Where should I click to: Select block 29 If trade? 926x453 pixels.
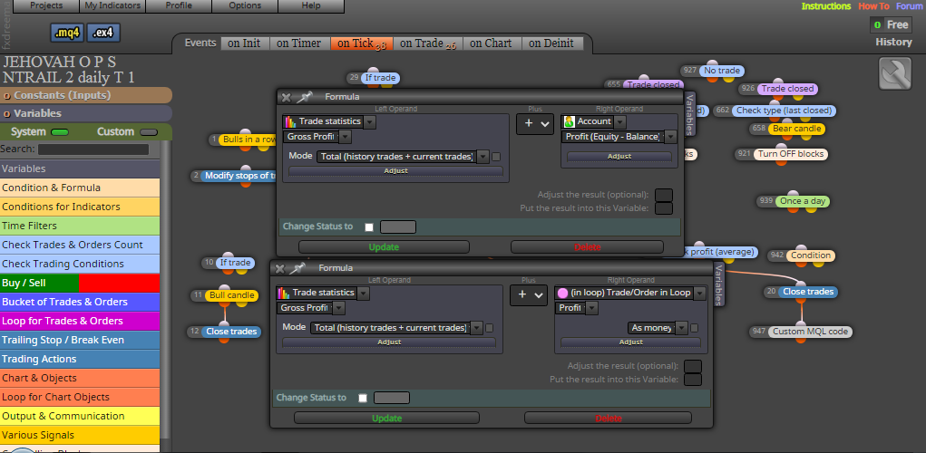(380, 78)
